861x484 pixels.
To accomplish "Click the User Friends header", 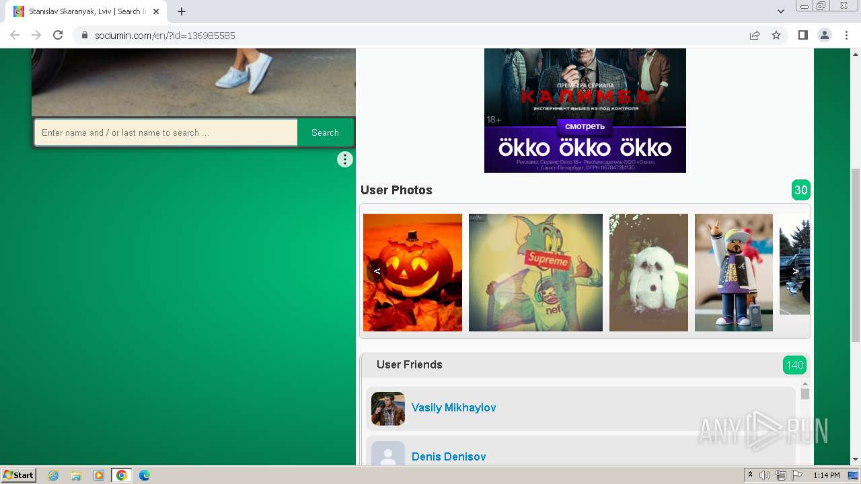I will click(x=410, y=364).
